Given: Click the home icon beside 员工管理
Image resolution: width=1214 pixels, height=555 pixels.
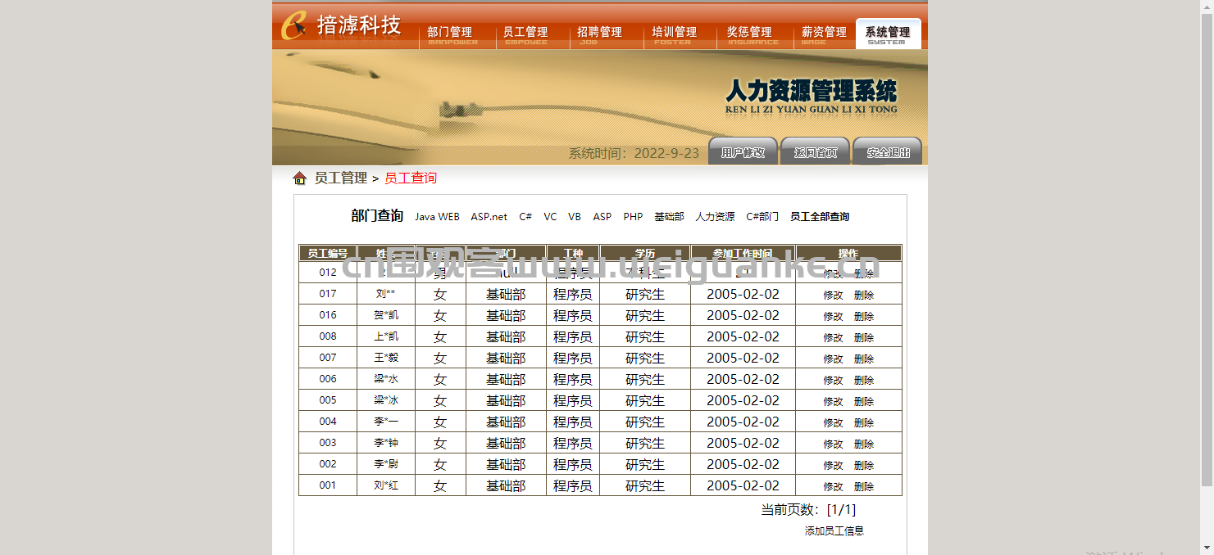Looking at the screenshot, I should coord(299,178).
